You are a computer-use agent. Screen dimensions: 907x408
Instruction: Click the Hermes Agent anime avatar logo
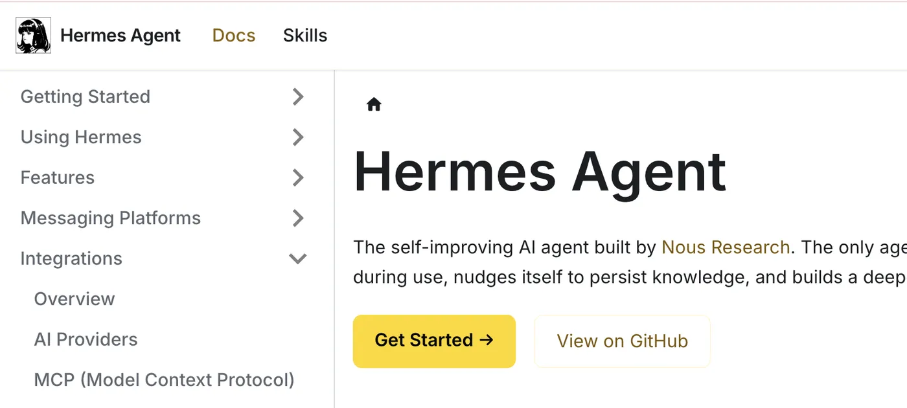pyautogui.click(x=32, y=35)
